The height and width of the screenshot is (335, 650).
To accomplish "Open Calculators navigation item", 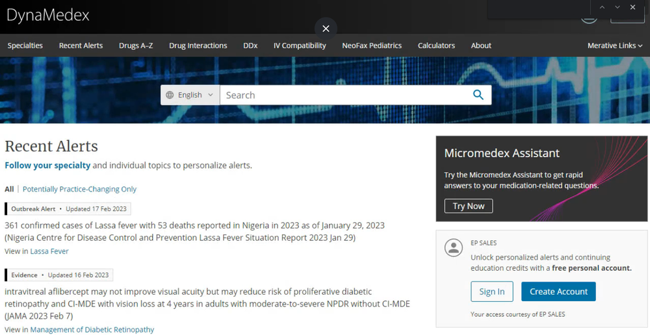I will pyautogui.click(x=436, y=45).
